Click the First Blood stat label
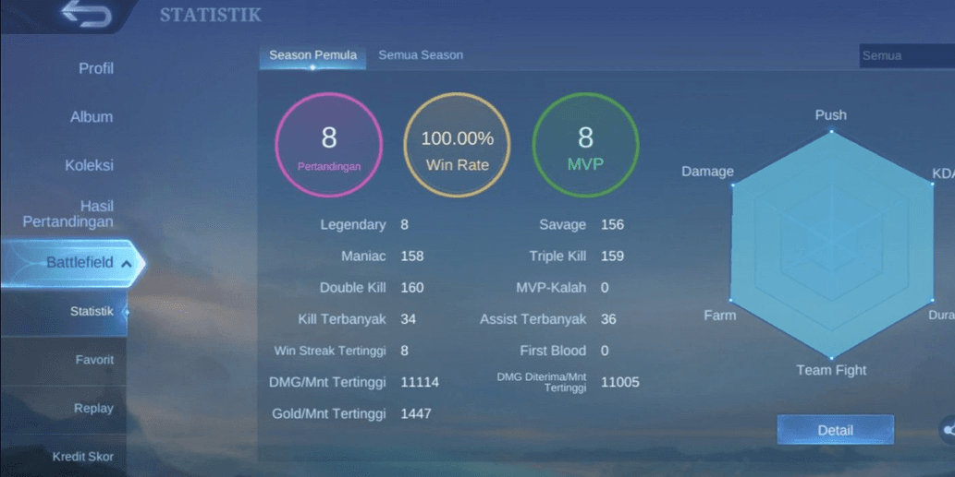This screenshot has width=955, height=477. [553, 352]
